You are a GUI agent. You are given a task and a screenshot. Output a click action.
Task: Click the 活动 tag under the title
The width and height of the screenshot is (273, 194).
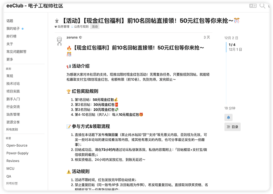(x=95, y=27)
